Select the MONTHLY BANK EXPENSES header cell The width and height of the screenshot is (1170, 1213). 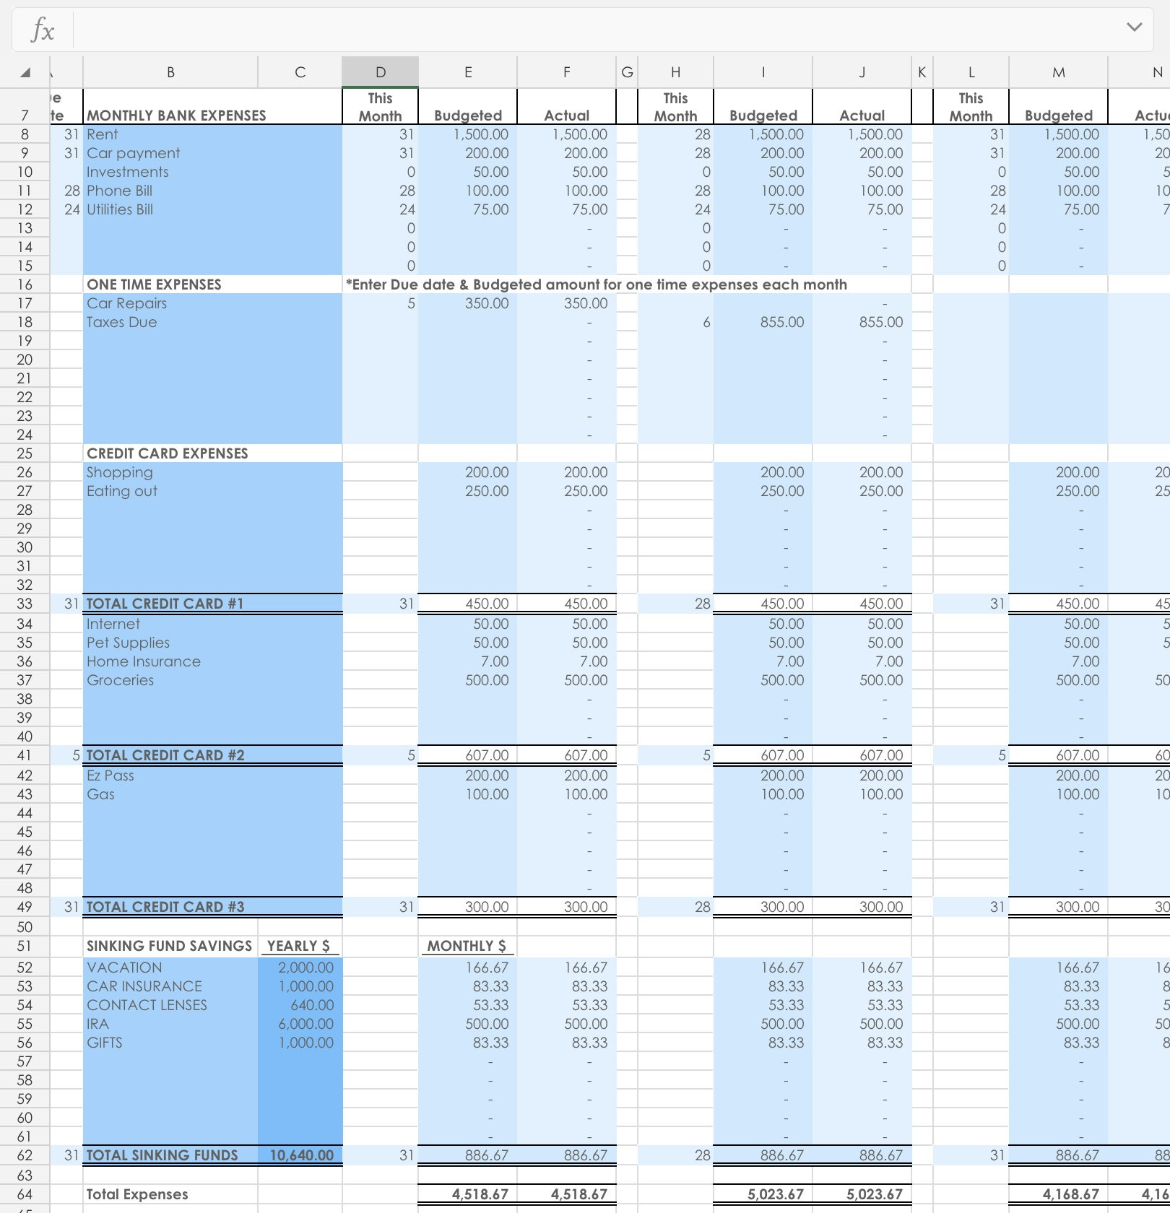(x=175, y=115)
